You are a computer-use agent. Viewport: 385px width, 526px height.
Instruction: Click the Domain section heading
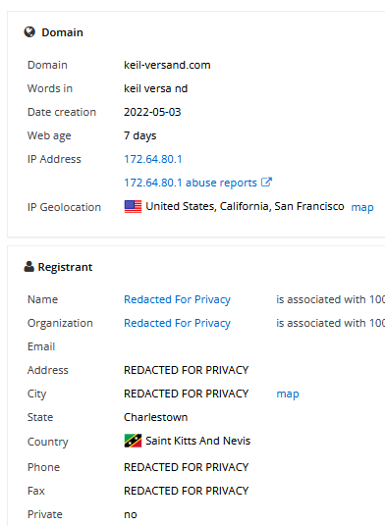click(63, 32)
